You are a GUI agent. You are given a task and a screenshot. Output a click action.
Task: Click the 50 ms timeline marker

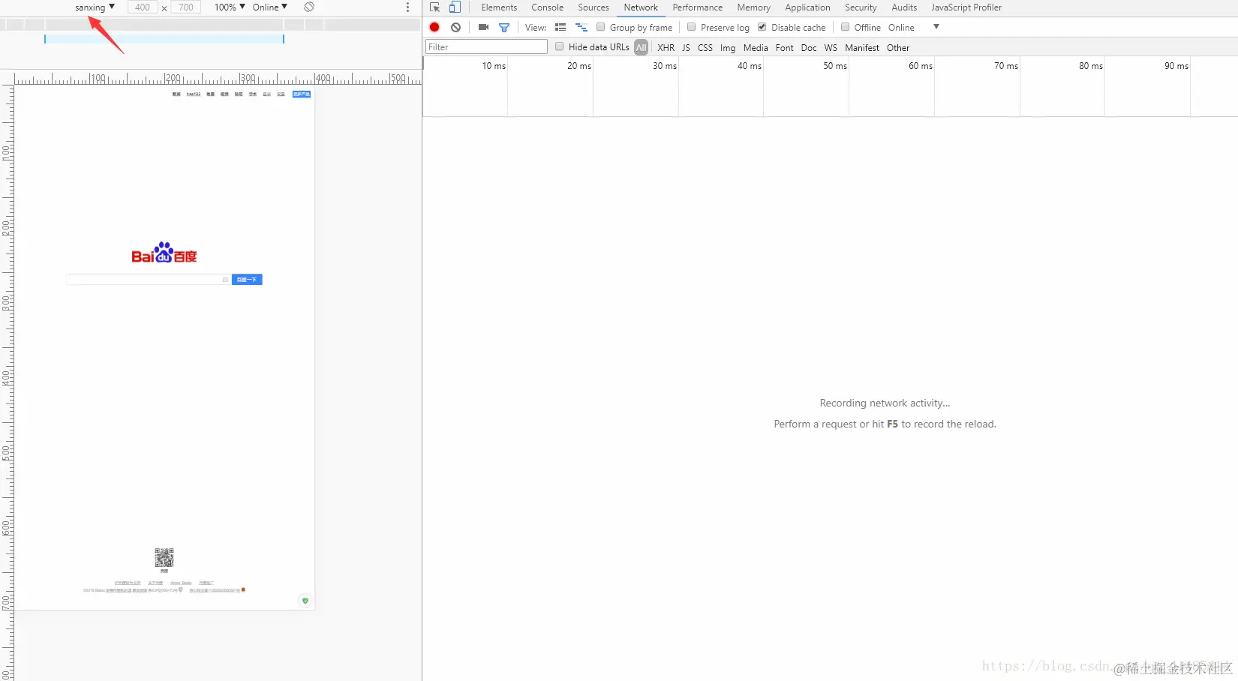835,66
